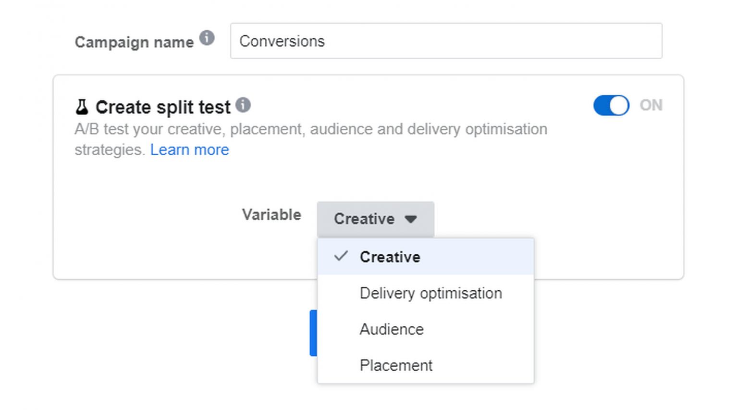Select Delivery optimisation from the dropdown

tap(430, 293)
